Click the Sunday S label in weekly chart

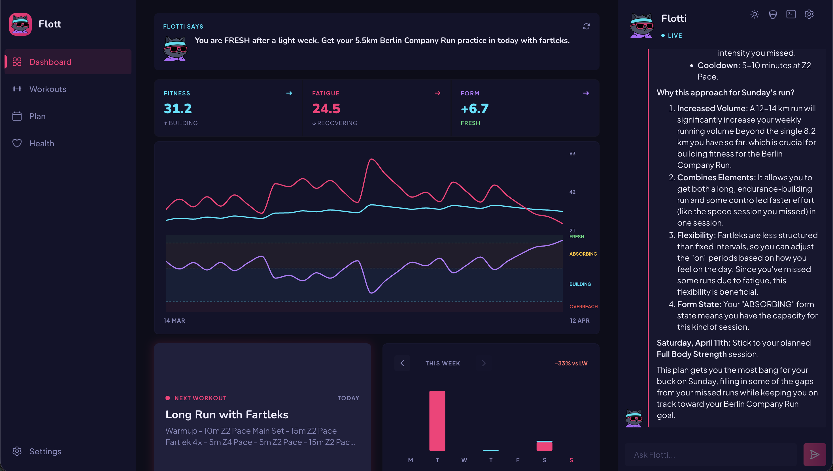coord(571,460)
